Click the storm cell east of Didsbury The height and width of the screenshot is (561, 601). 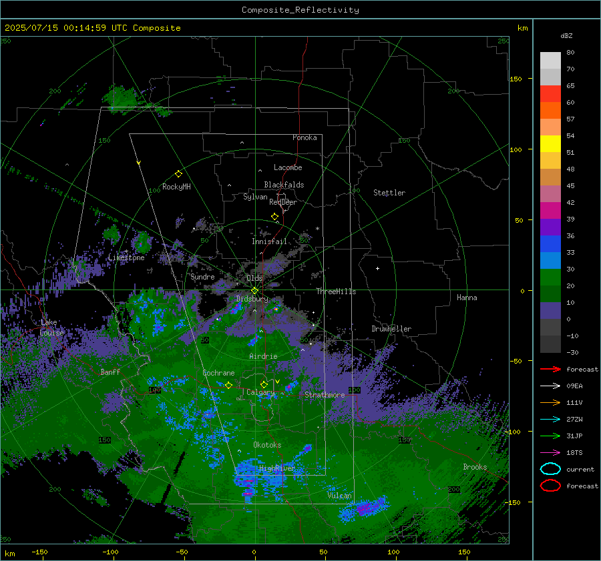pos(276,308)
